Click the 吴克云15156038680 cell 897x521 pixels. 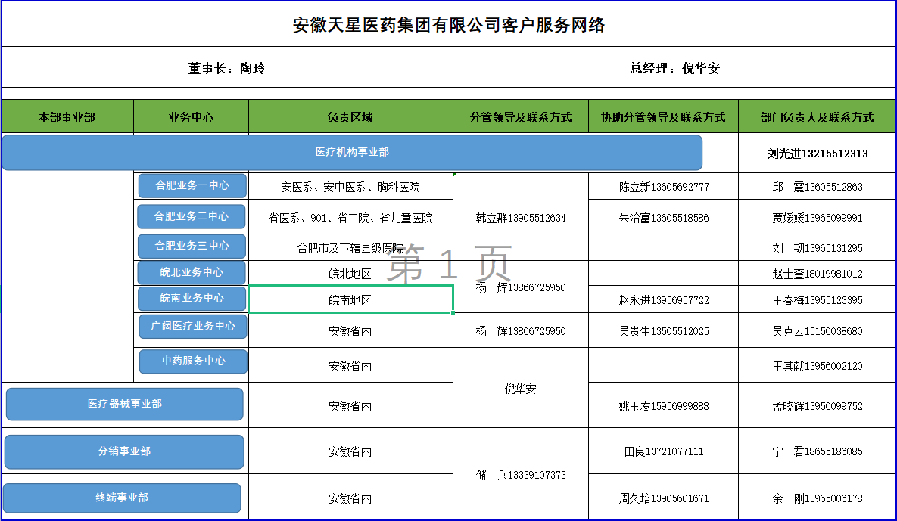817,330
